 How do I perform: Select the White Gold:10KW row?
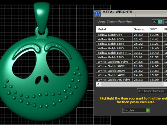coord(132,71)
